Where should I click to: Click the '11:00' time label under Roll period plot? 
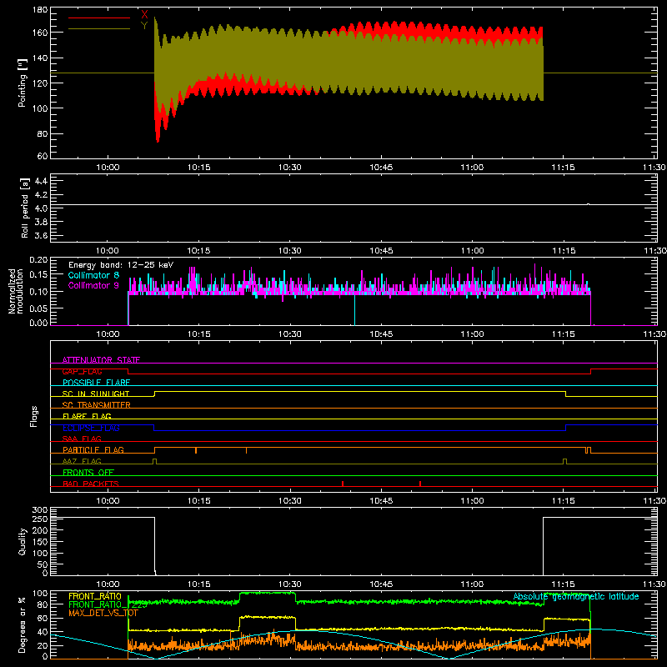(472, 251)
